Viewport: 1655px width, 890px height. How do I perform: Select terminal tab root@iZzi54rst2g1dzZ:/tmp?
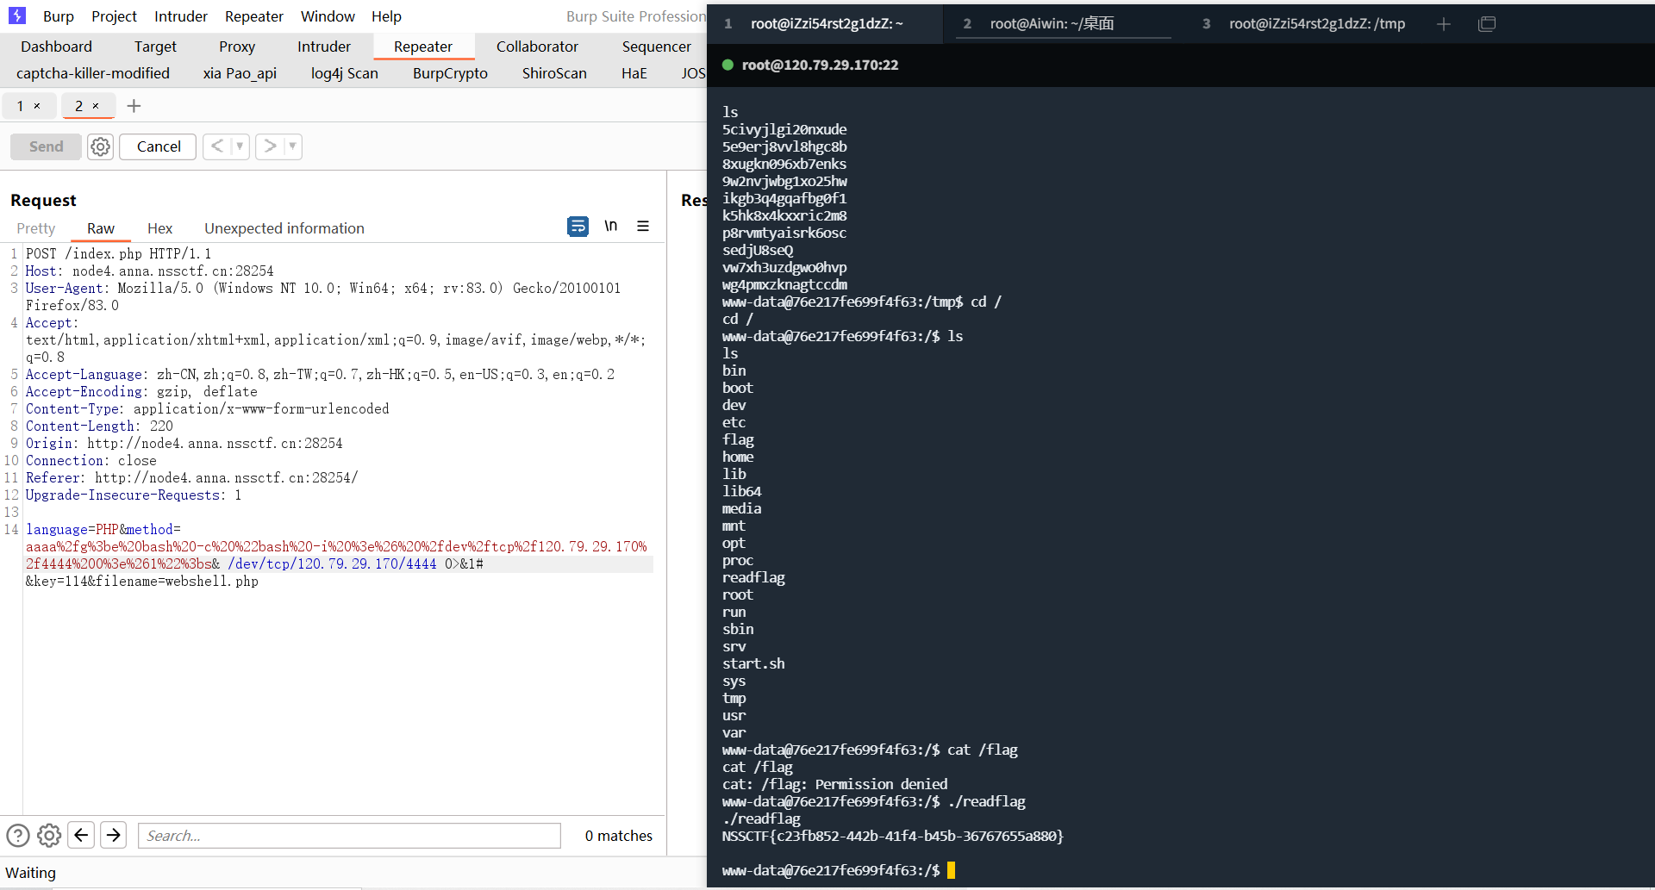tap(1316, 24)
